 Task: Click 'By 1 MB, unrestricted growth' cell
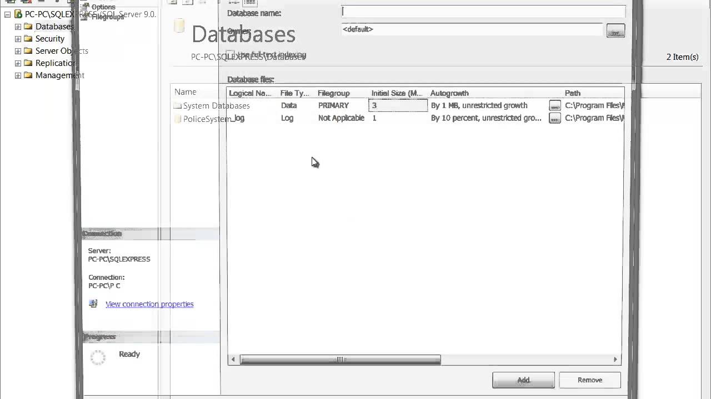[x=479, y=105]
